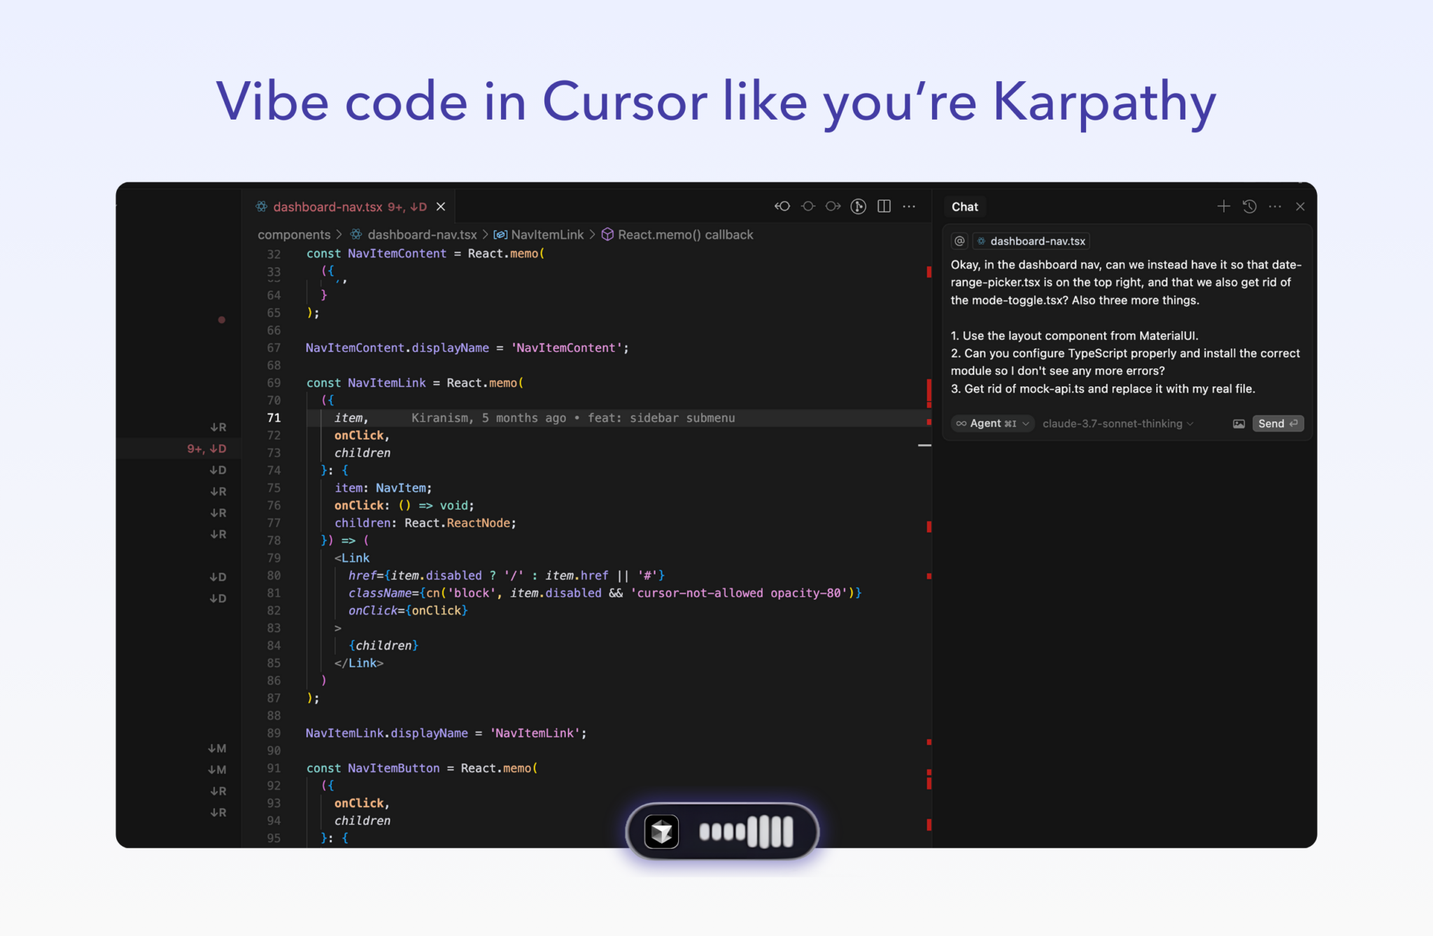Attach an image to chat

click(x=1238, y=424)
